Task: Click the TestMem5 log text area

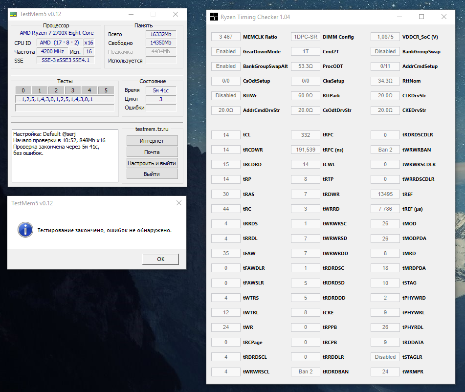Action: 65,156
